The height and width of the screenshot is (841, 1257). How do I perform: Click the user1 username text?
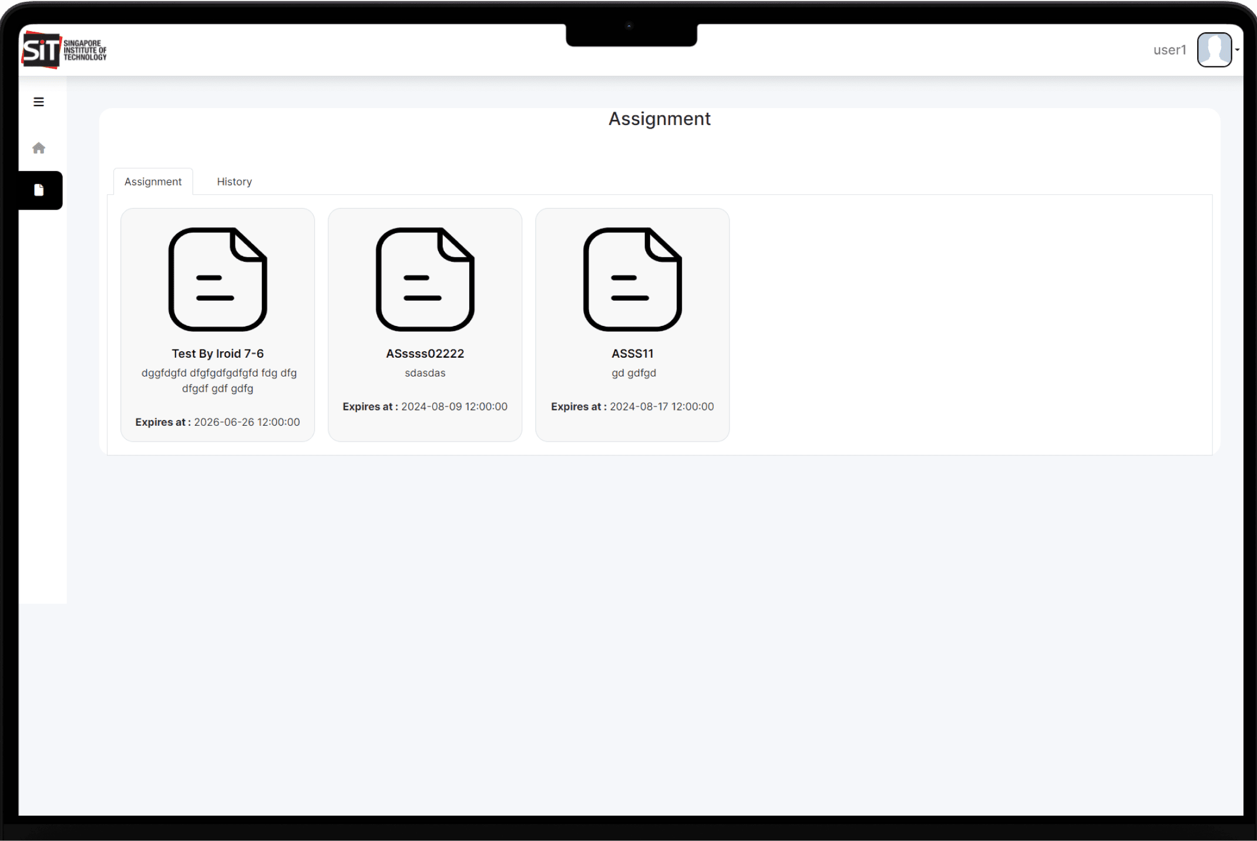coord(1169,50)
